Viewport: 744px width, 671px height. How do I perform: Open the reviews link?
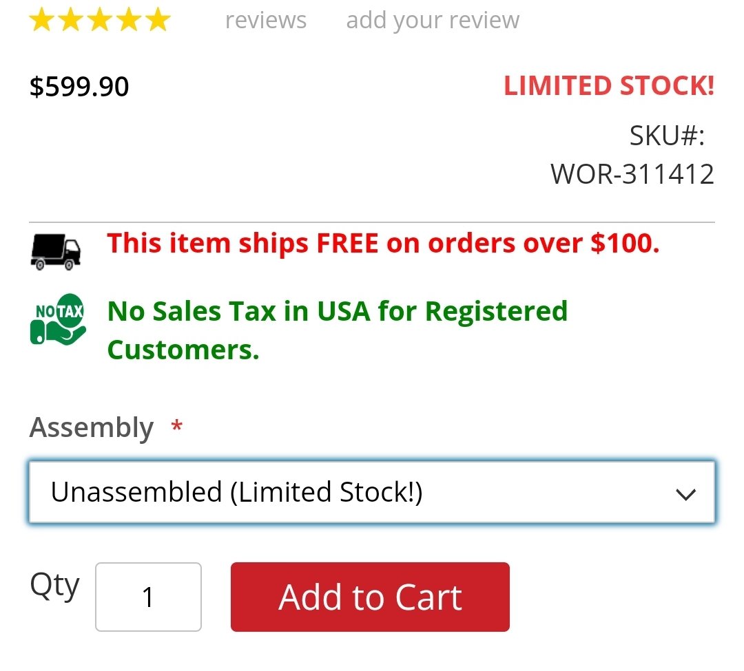(x=266, y=20)
